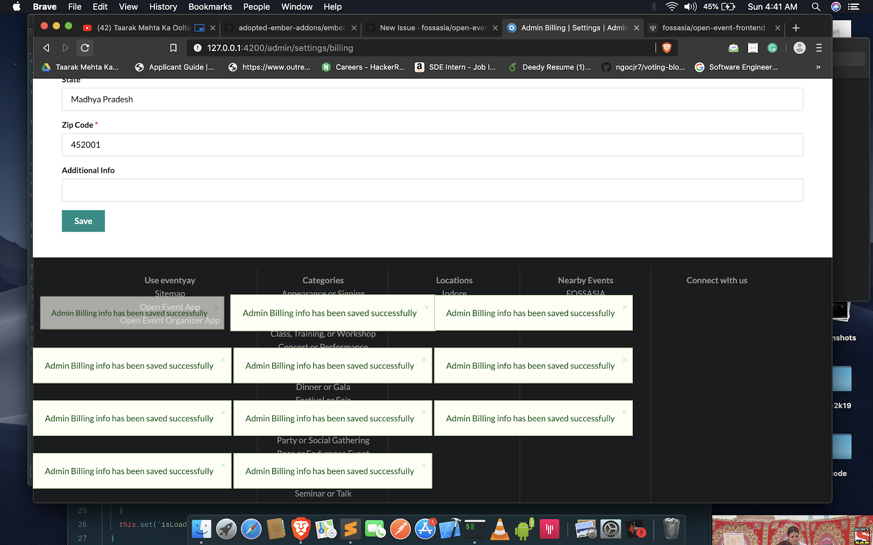Open the ngocjr7/voting-blo... bookmark
The width and height of the screenshot is (873, 545).
643,67
